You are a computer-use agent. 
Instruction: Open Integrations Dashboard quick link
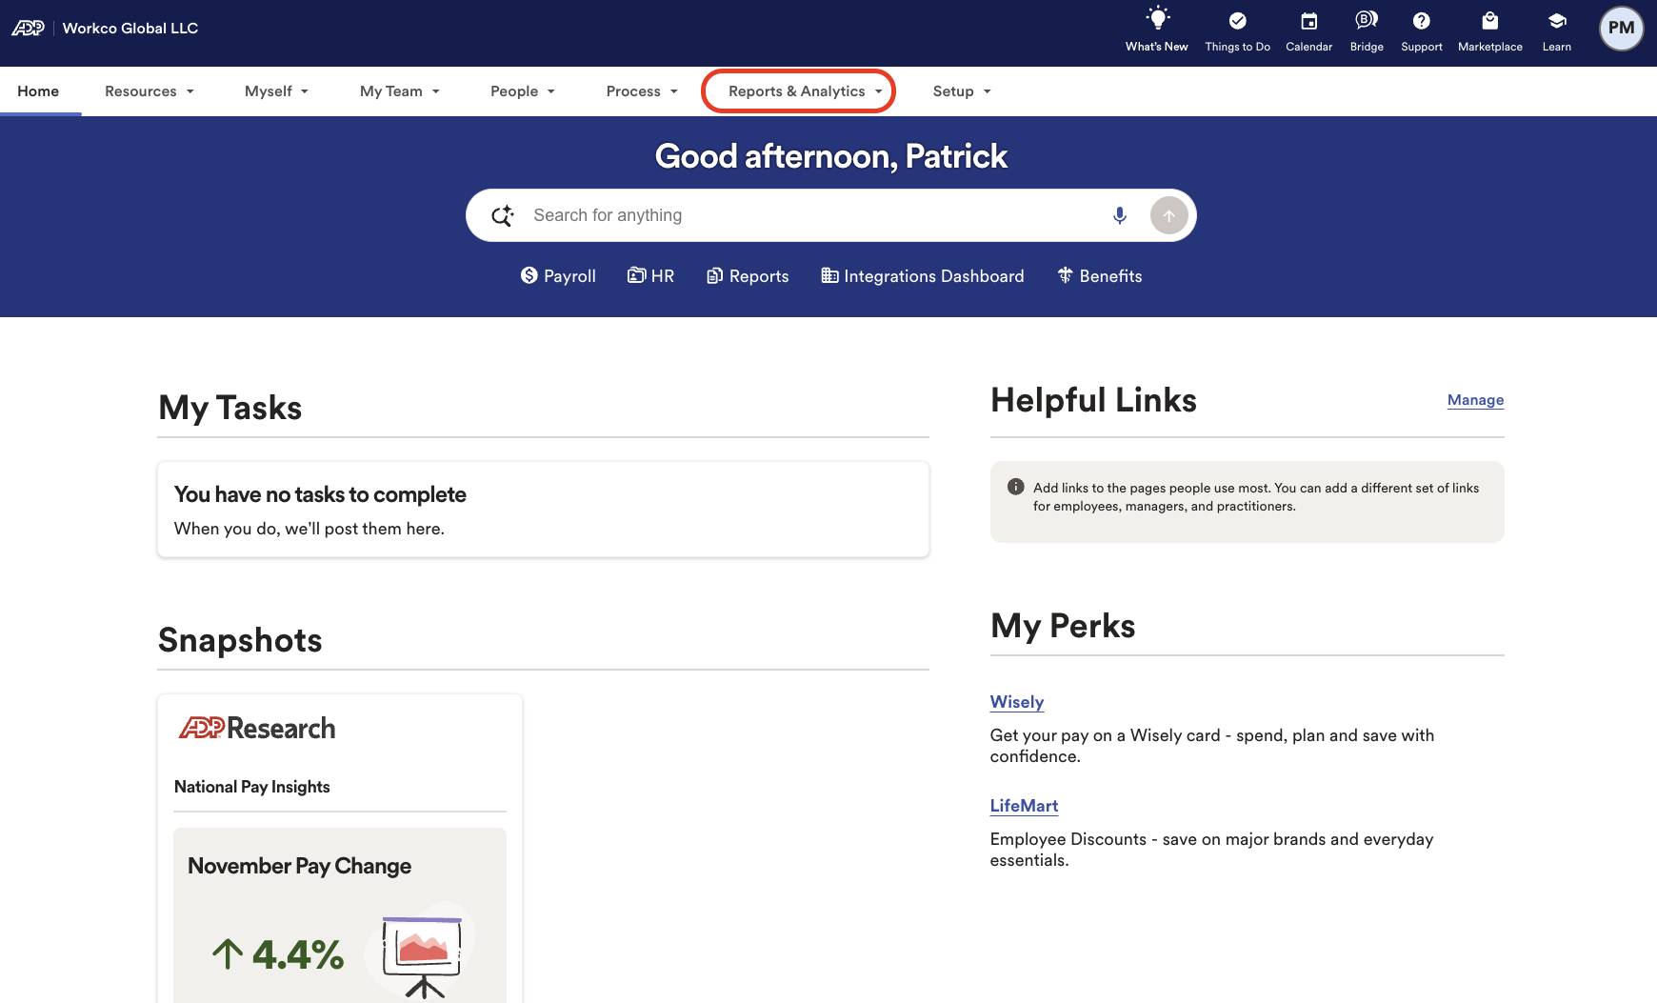coord(923,276)
